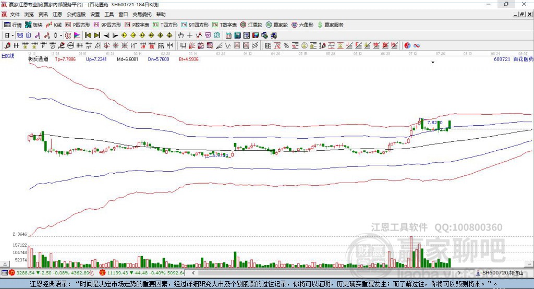
Task: Click small black triangle above chart
Action: pos(433,63)
